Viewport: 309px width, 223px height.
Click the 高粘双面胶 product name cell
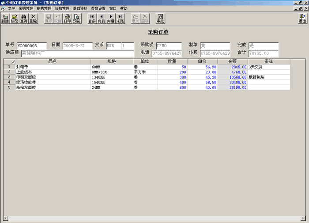[53, 87]
